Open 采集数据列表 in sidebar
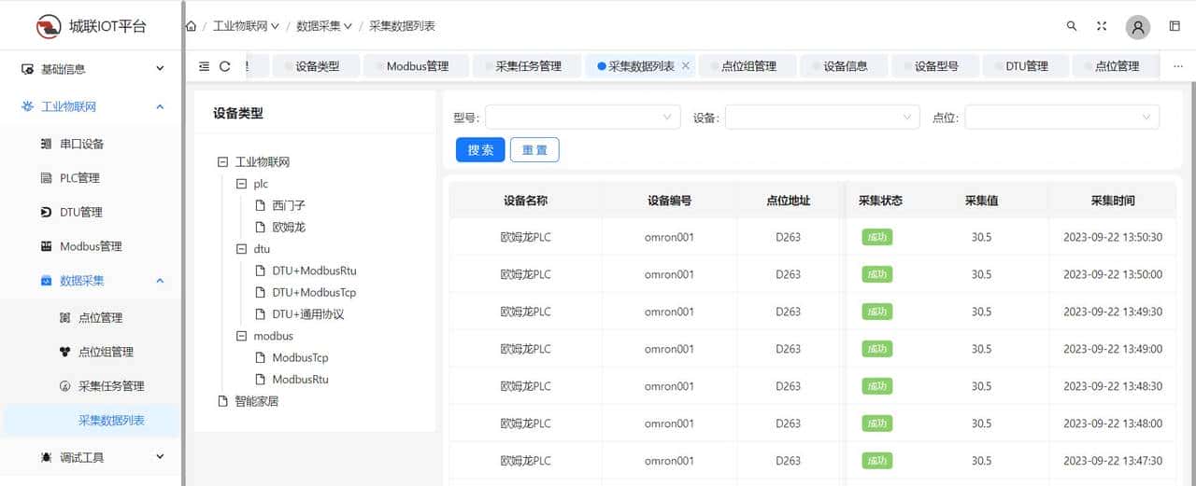Viewport: 1196px width, 486px height. pyautogui.click(x=91, y=421)
